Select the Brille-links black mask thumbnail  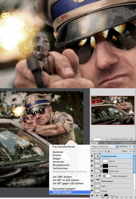105,166
